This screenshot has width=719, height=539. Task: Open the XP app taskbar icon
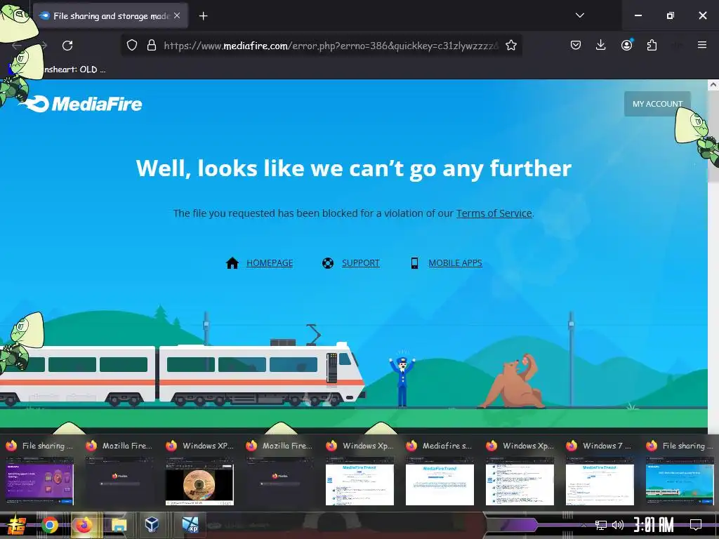[190, 525]
